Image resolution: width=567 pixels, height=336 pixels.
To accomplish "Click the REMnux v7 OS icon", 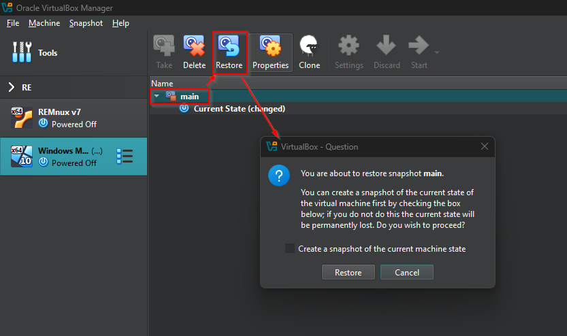I will pos(21,118).
